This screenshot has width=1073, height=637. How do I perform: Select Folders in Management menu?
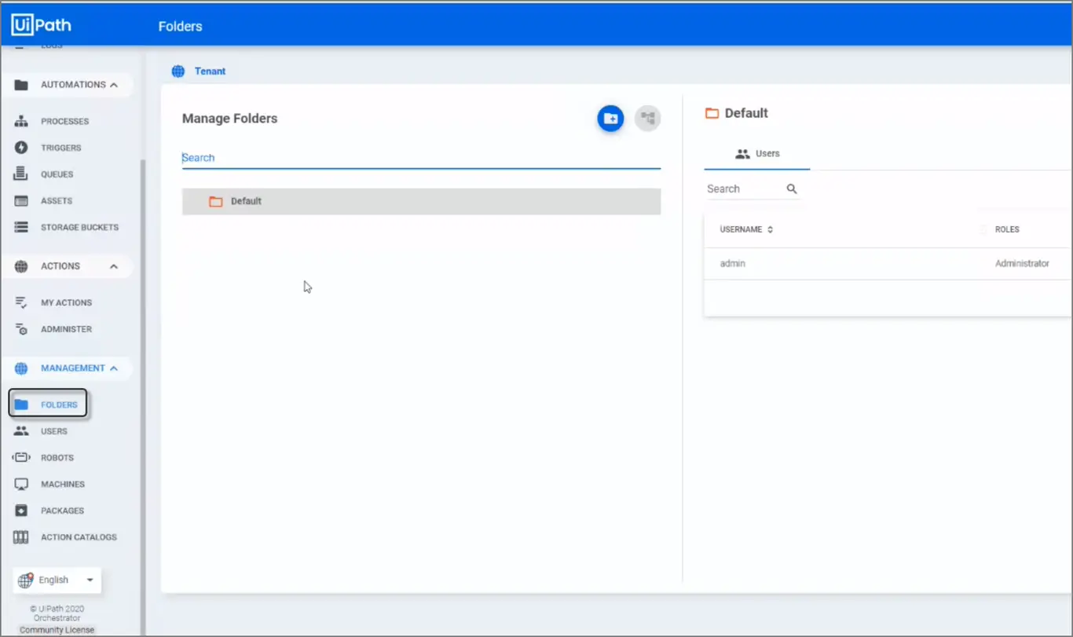click(48, 405)
